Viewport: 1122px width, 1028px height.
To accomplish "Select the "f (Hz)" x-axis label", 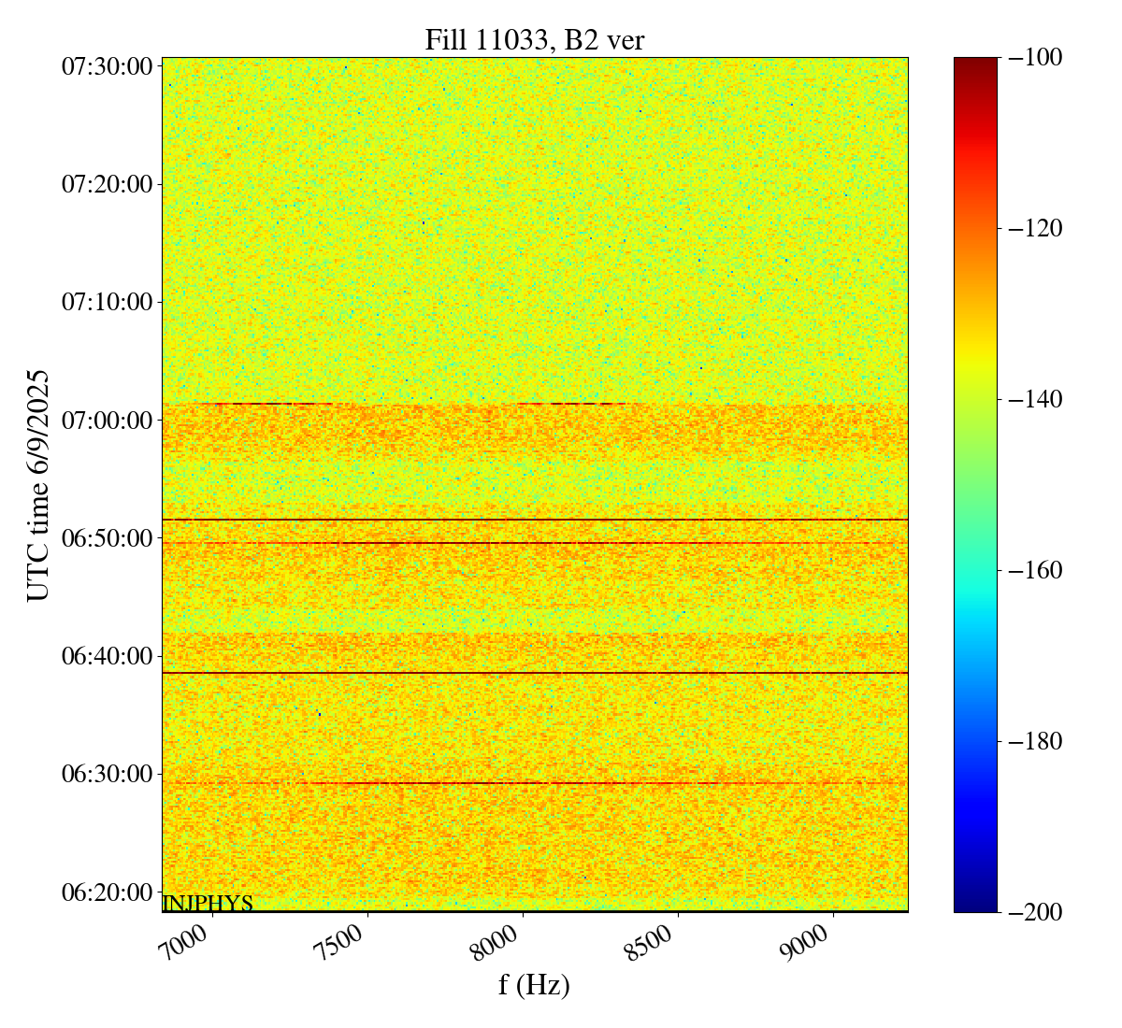I will point(534,984).
